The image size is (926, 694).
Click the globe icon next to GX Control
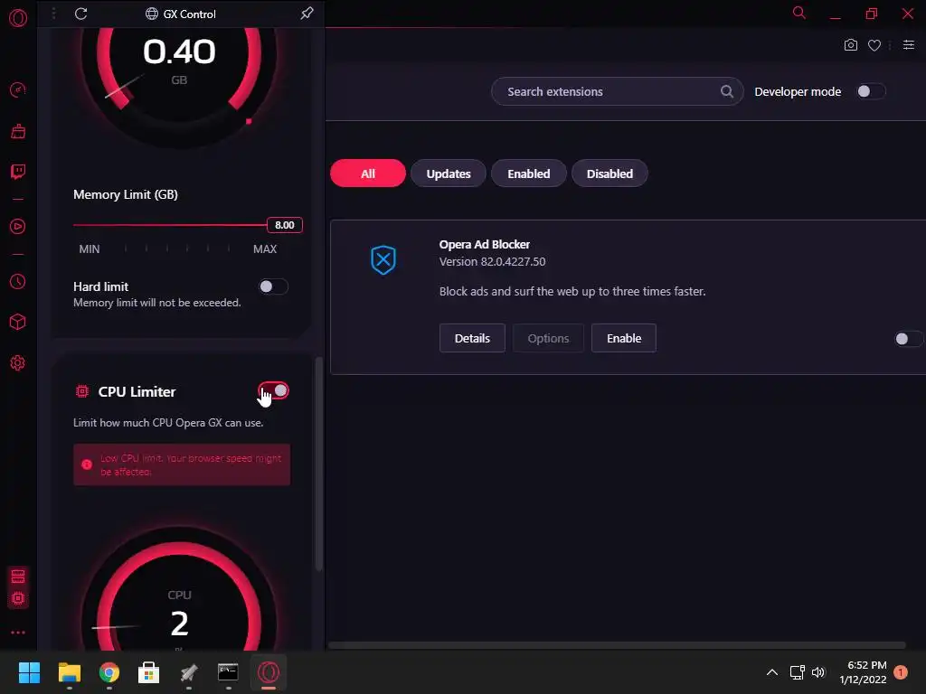[152, 14]
